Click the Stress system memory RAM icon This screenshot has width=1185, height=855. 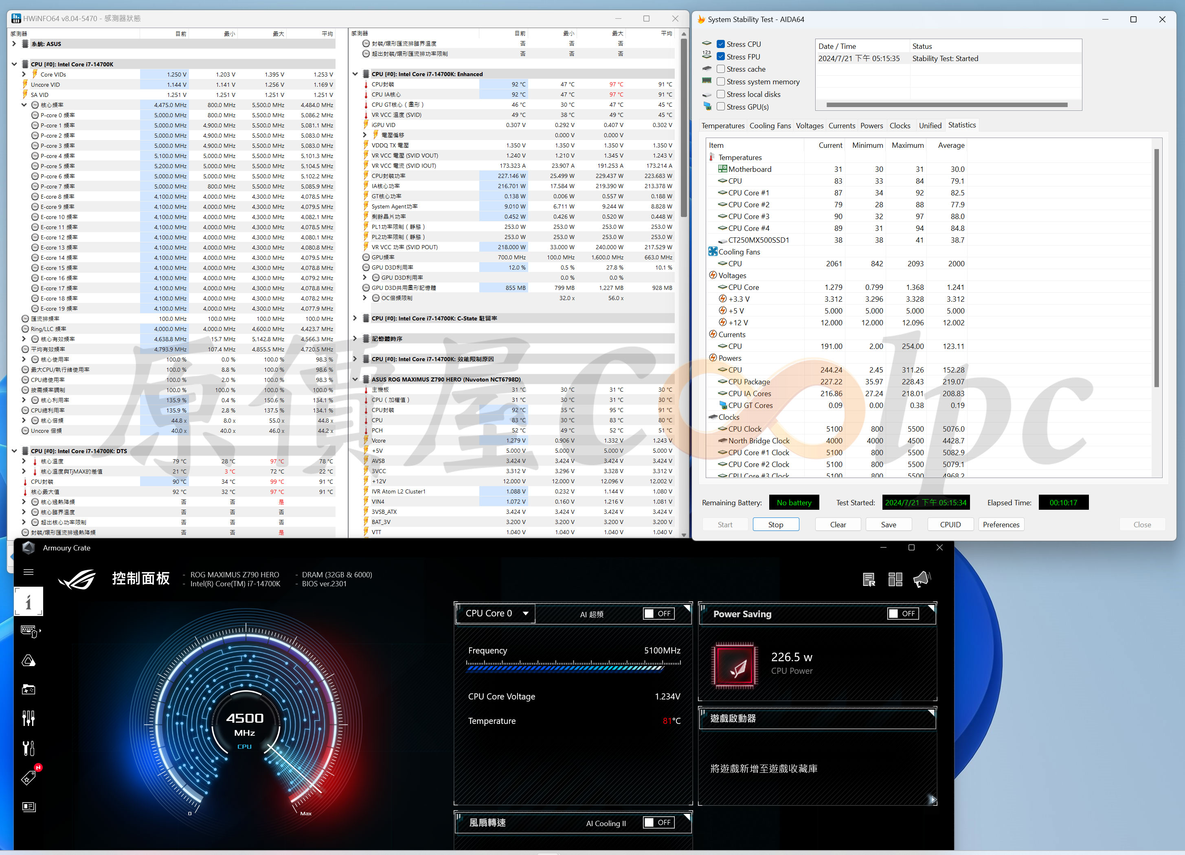pyautogui.click(x=707, y=81)
